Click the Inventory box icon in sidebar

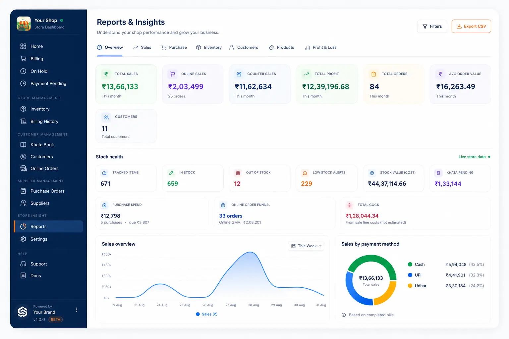point(23,109)
